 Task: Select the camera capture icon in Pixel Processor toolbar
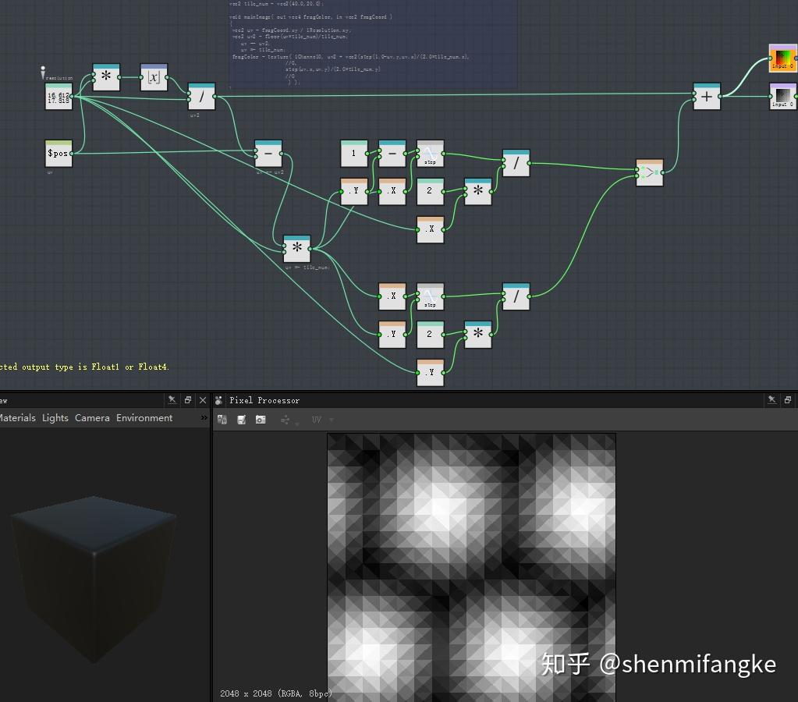pyautogui.click(x=261, y=419)
